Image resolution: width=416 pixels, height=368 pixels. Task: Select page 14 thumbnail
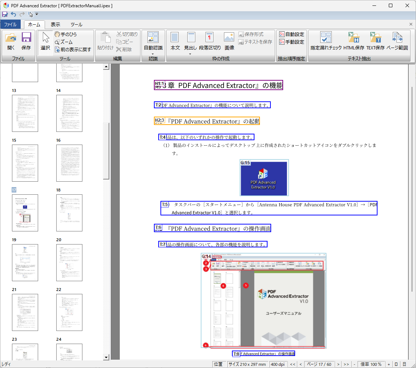[69, 113]
